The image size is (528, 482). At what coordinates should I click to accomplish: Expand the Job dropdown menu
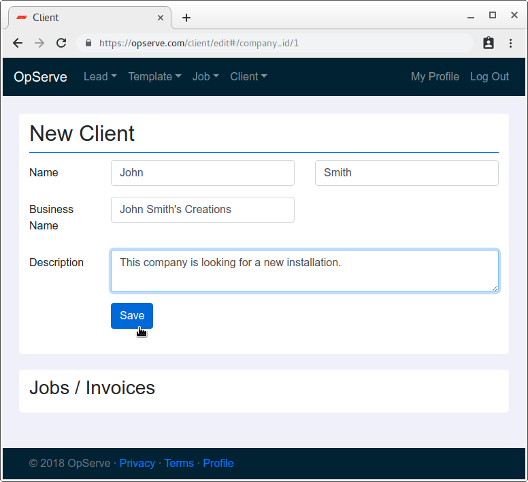coord(205,76)
